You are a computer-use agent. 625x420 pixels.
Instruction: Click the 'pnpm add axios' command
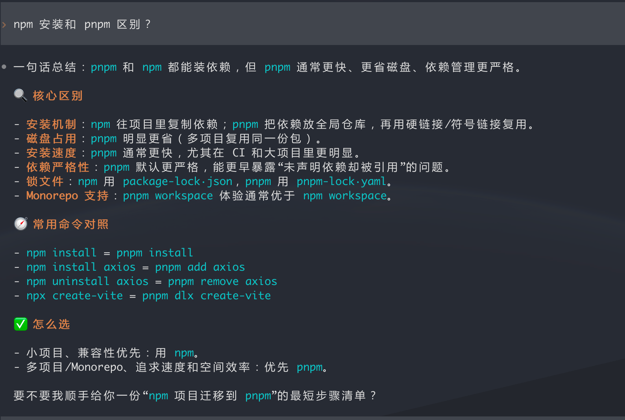[200, 267]
